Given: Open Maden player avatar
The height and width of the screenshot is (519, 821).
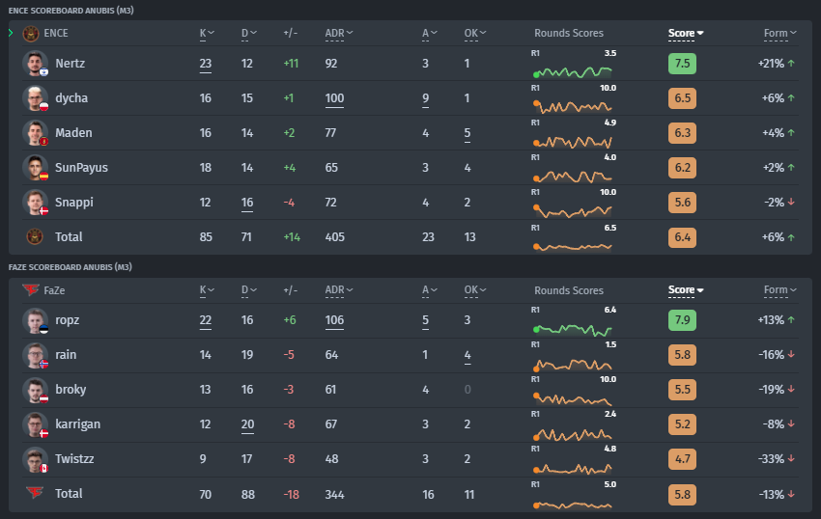Looking at the screenshot, I should tap(36, 133).
